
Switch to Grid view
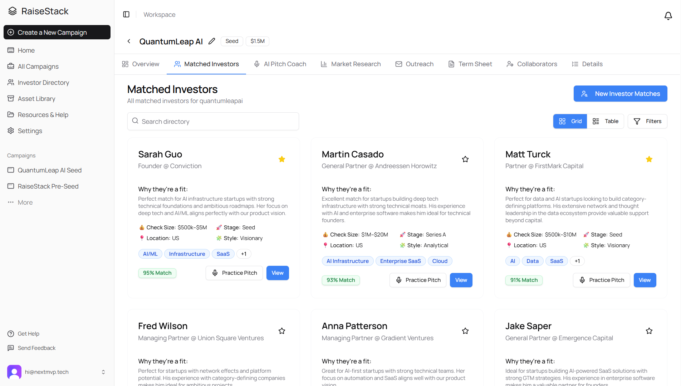pos(570,121)
